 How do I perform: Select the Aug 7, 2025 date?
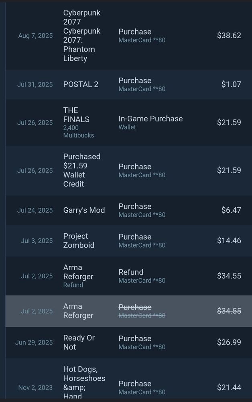click(35, 36)
